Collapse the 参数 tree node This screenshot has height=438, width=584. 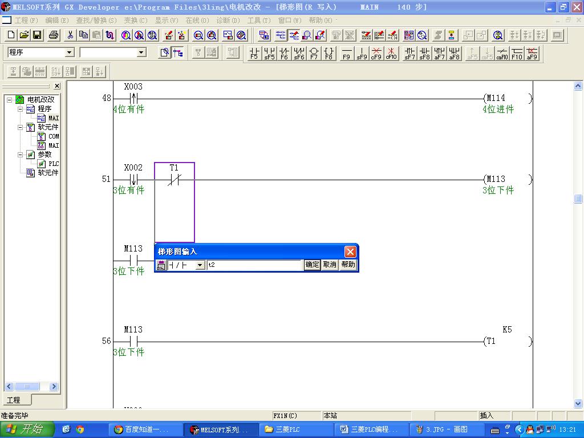pyautogui.click(x=21, y=155)
